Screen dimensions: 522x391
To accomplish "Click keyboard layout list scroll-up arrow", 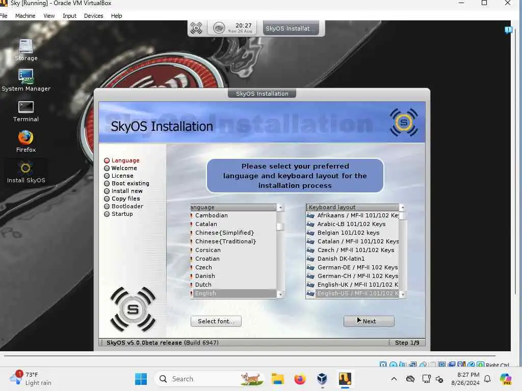I will (403, 208).
